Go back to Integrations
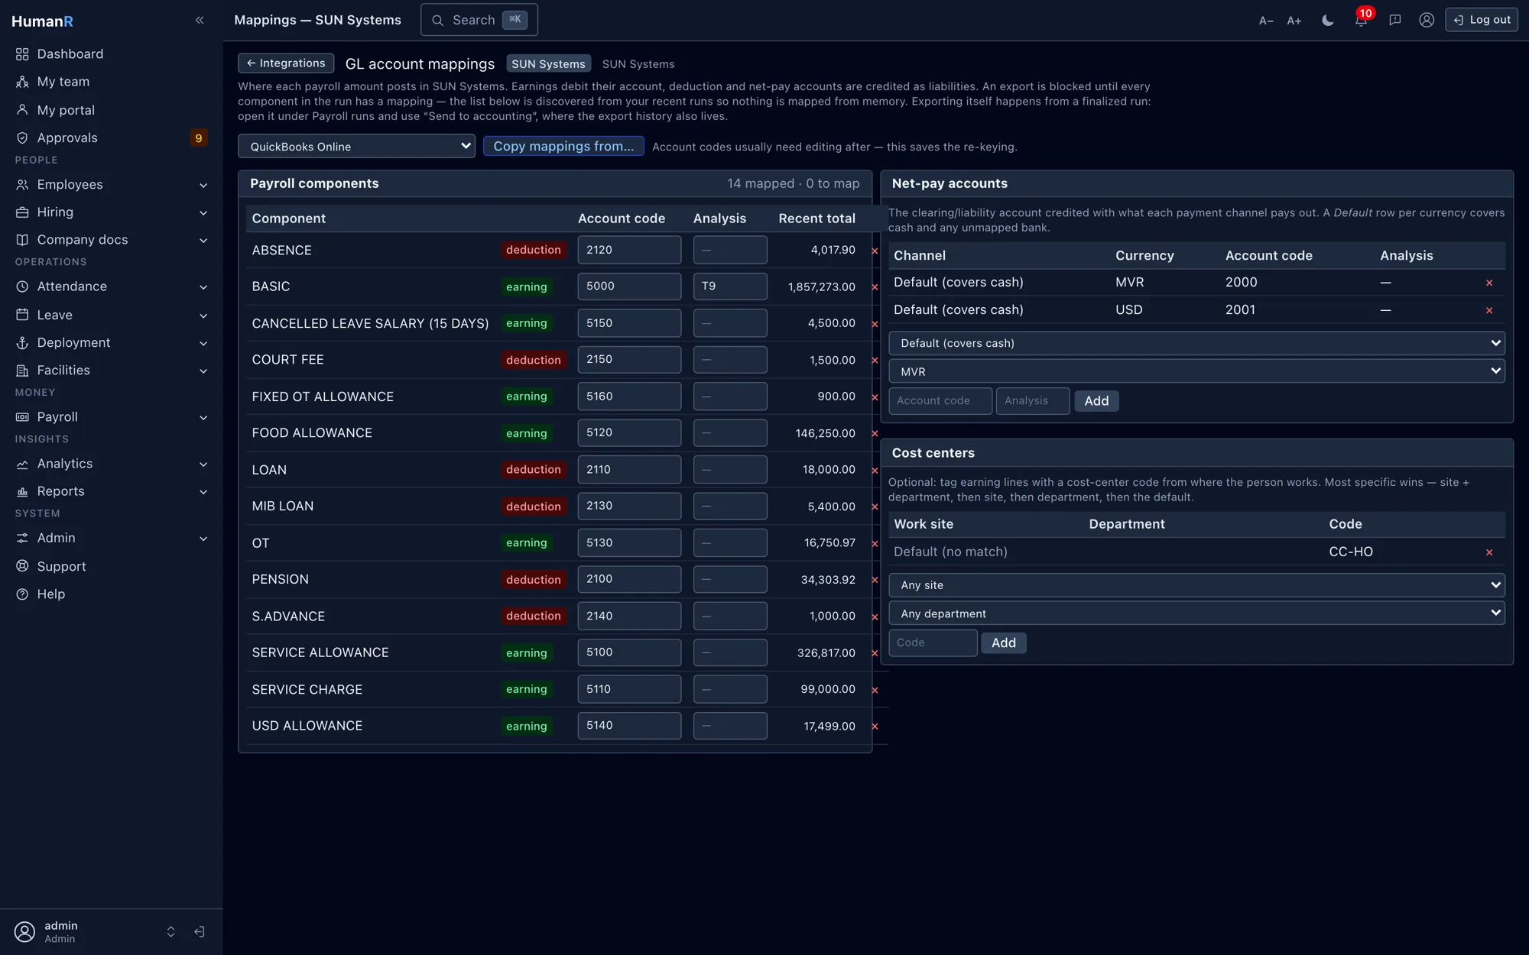 (x=286, y=63)
